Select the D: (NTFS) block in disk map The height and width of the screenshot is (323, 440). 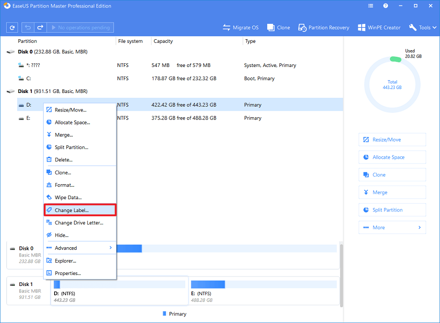click(x=119, y=292)
